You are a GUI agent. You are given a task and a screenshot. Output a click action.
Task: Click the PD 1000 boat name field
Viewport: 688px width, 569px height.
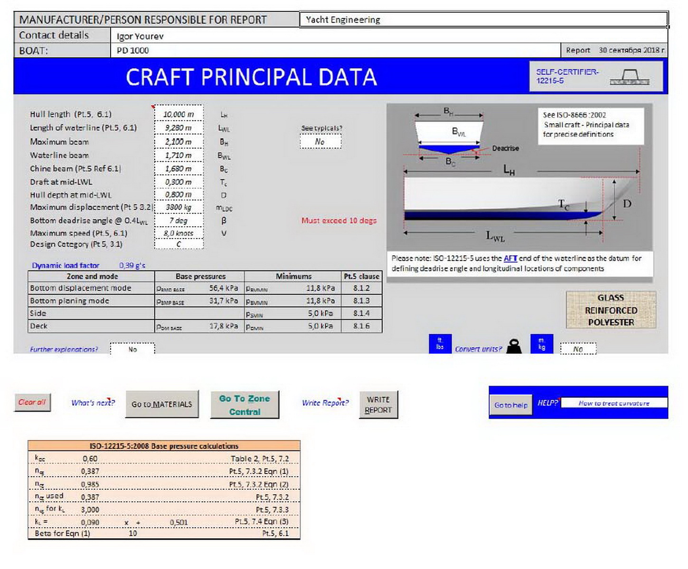pyautogui.click(x=336, y=50)
